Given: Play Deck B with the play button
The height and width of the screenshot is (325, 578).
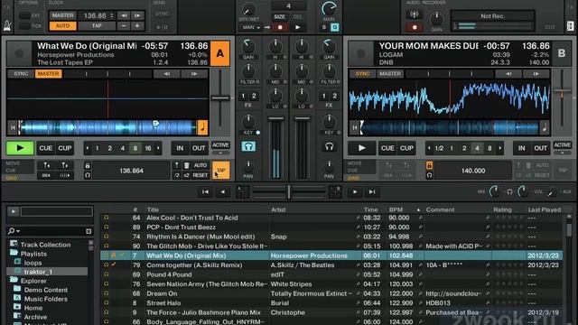Looking at the screenshot, I should tap(361, 148).
